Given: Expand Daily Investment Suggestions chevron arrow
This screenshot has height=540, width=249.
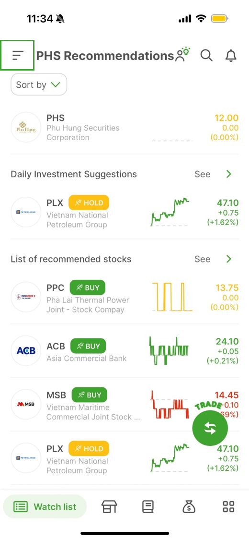Looking at the screenshot, I should tap(229, 174).
